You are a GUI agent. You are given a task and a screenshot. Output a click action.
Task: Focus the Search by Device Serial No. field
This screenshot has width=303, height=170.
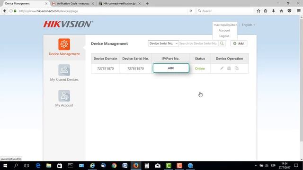tap(198, 43)
